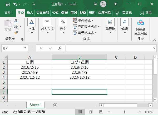This screenshot has width=158, height=115.
Task: Open the 对齐方式 alignment group
Action: pyautogui.click(x=47, y=26)
